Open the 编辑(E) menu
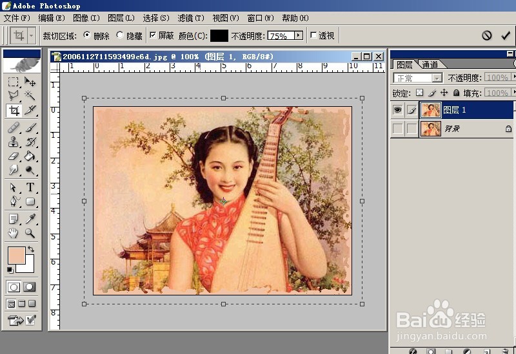The width and height of the screenshot is (516, 354). (52, 18)
